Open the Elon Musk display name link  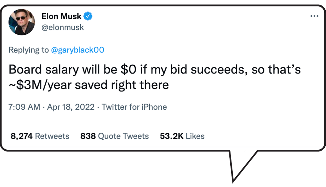[x=61, y=17]
